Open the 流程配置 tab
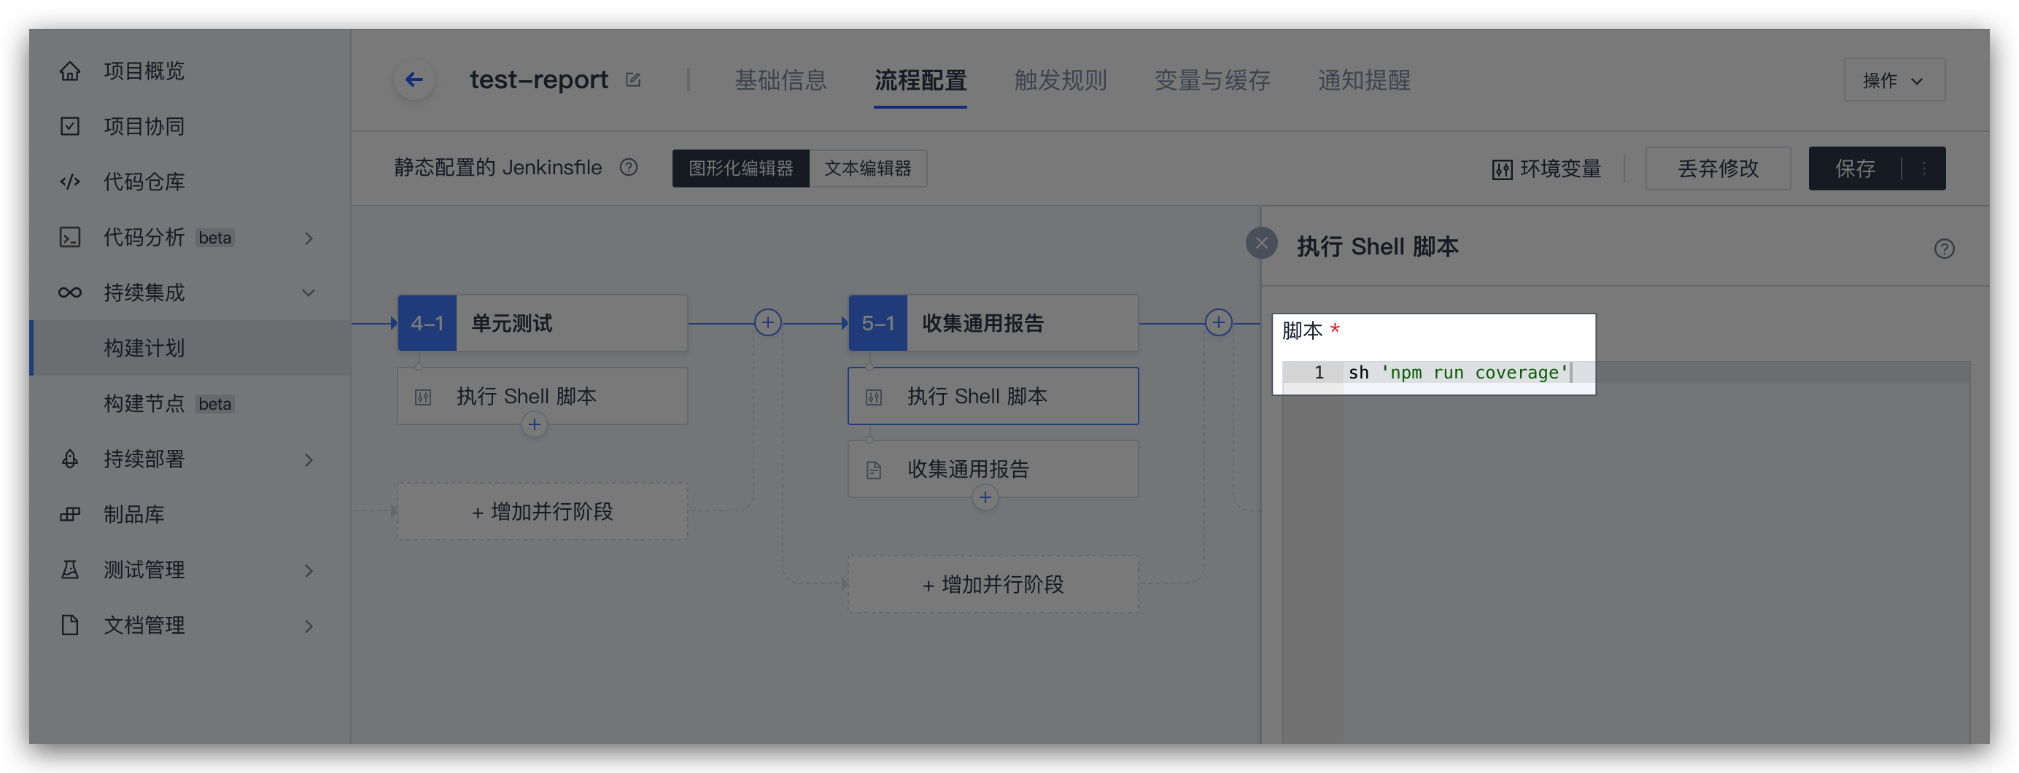 pos(921,80)
